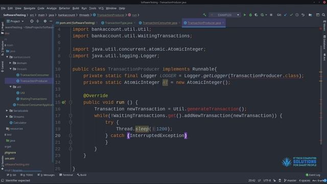Update project with blue Git arrow

point(285,15)
